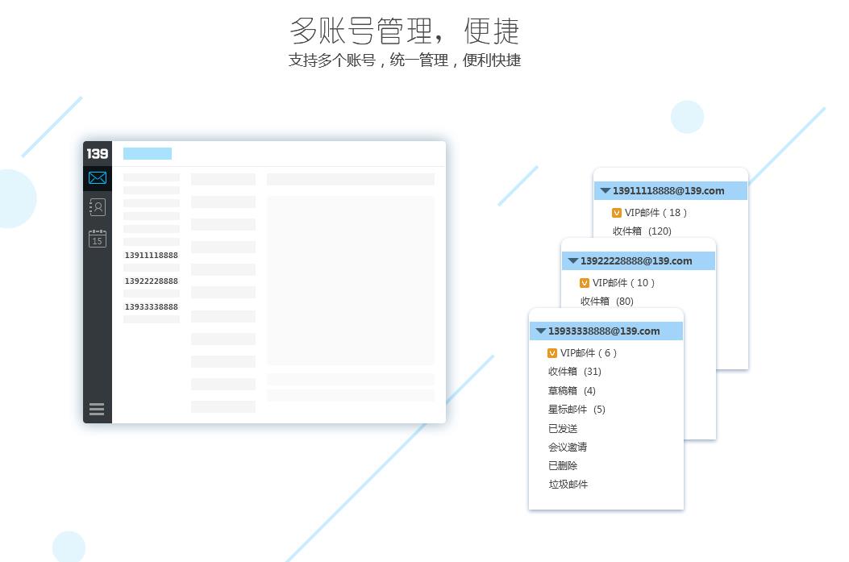Click the 13922228888@139.com account header
The height and width of the screenshot is (562, 849).
639,261
